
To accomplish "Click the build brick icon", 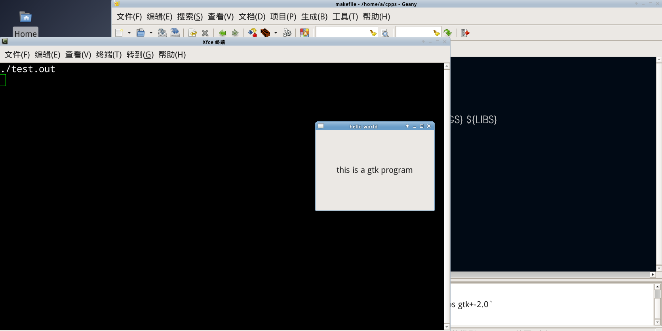I will click(x=265, y=33).
